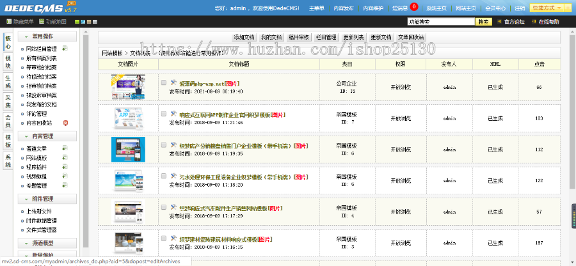Viewport: 576px width, 266px height.
Task: Collapse the 常用操作 menu section
Action: point(47,36)
